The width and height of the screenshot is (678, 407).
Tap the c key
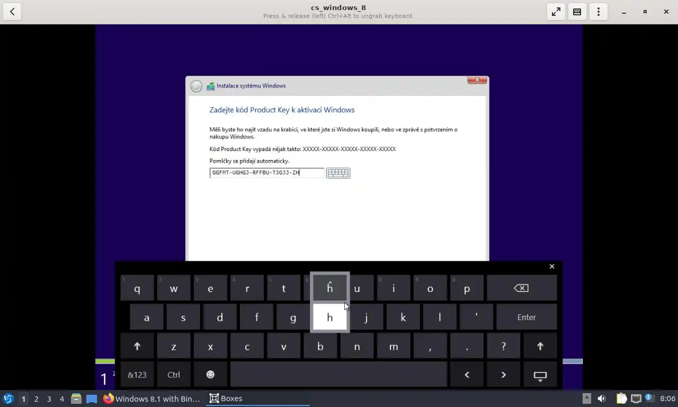pos(247,346)
